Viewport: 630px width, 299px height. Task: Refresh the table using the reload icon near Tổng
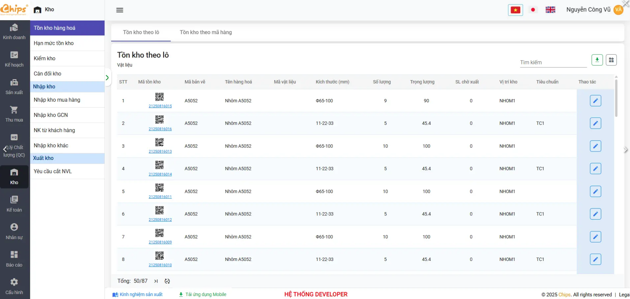coord(167,281)
